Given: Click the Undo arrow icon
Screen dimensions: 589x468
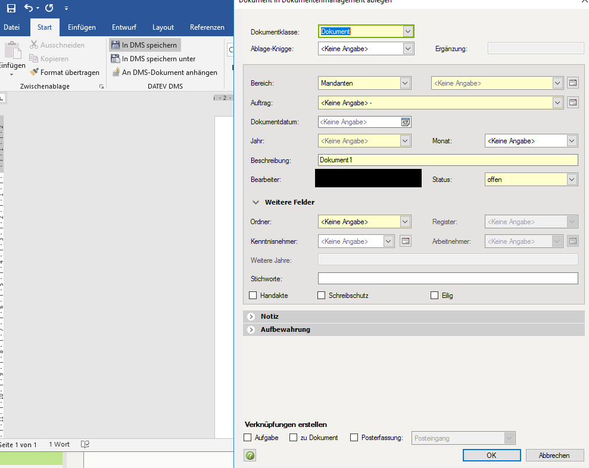Looking at the screenshot, I should click(29, 8).
